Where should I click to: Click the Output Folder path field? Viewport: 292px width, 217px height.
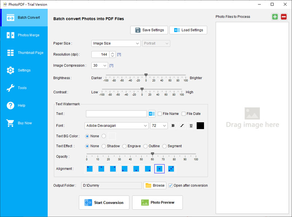tap(111, 186)
